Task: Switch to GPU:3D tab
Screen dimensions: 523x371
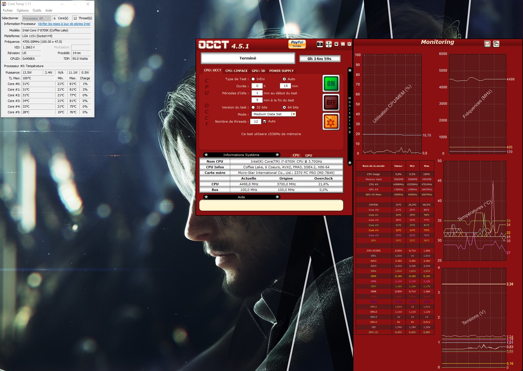Action: point(258,71)
